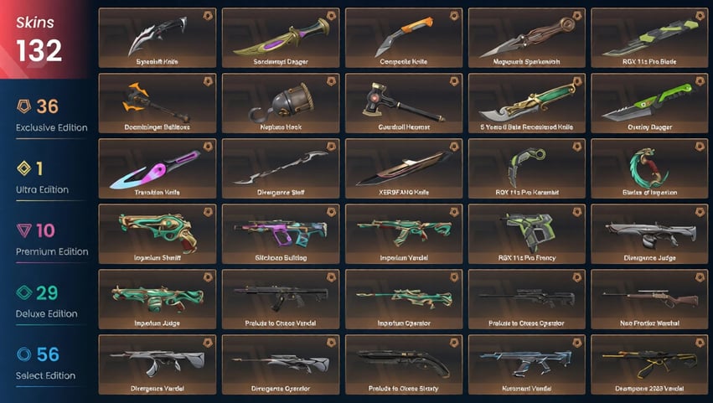The image size is (713, 403).
Task: Click edition badge on Neptune Hook card
Action: 332,81
